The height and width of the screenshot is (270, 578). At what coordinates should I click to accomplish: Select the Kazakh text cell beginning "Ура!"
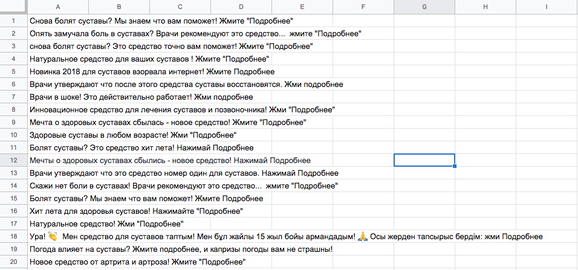(x=58, y=237)
